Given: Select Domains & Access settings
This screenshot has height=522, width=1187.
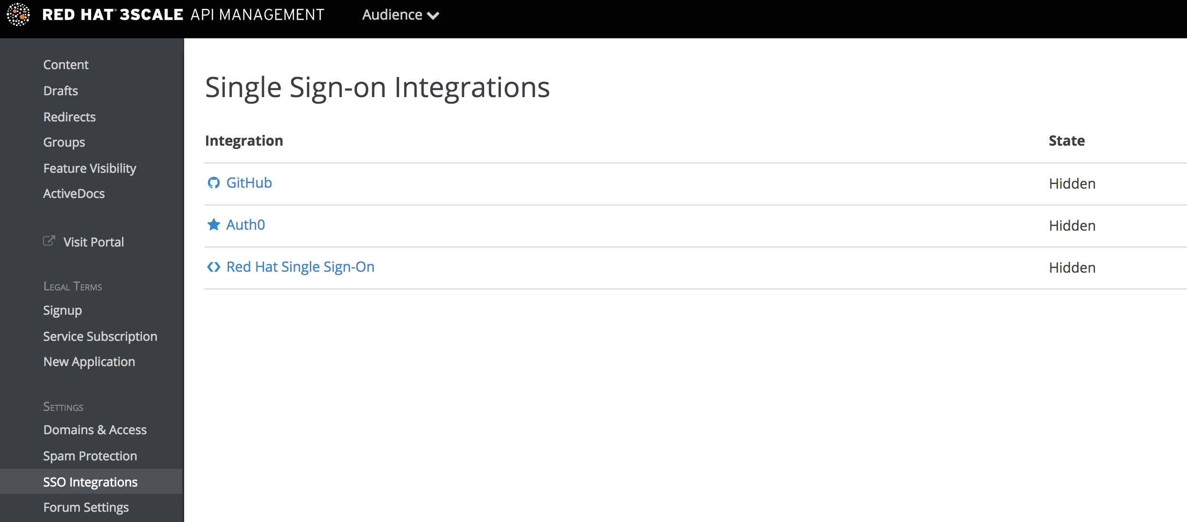Looking at the screenshot, I should click(x=94, y=430).
